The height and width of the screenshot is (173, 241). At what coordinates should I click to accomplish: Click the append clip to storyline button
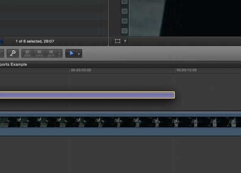(51, 54)
